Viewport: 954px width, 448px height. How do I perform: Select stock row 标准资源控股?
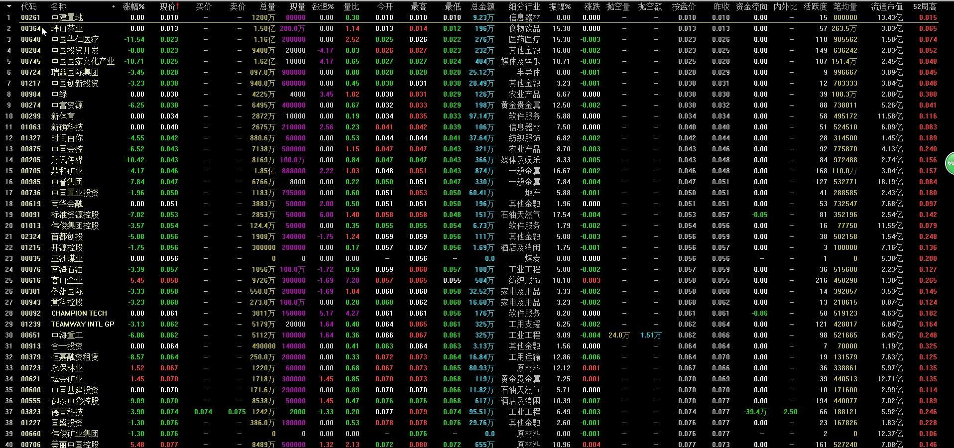click(75, 215)
